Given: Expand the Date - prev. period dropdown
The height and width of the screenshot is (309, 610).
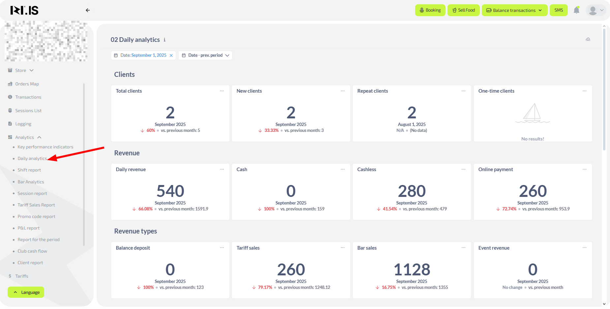Looking at the screenshot, I should (205, 55).
